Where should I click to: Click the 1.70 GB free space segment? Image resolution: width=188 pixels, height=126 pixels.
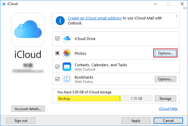pos(136,99)
